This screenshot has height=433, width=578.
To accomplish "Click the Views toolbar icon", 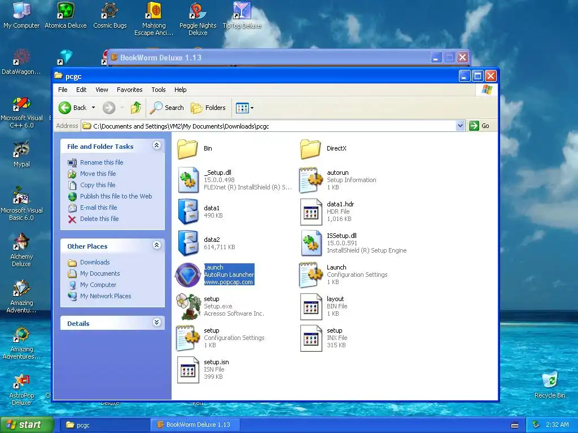I will [242, 108].
